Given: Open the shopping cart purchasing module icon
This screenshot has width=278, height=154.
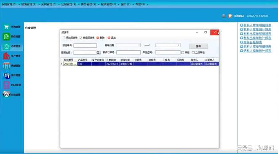Looking at the screenshot, I should 6,27.
